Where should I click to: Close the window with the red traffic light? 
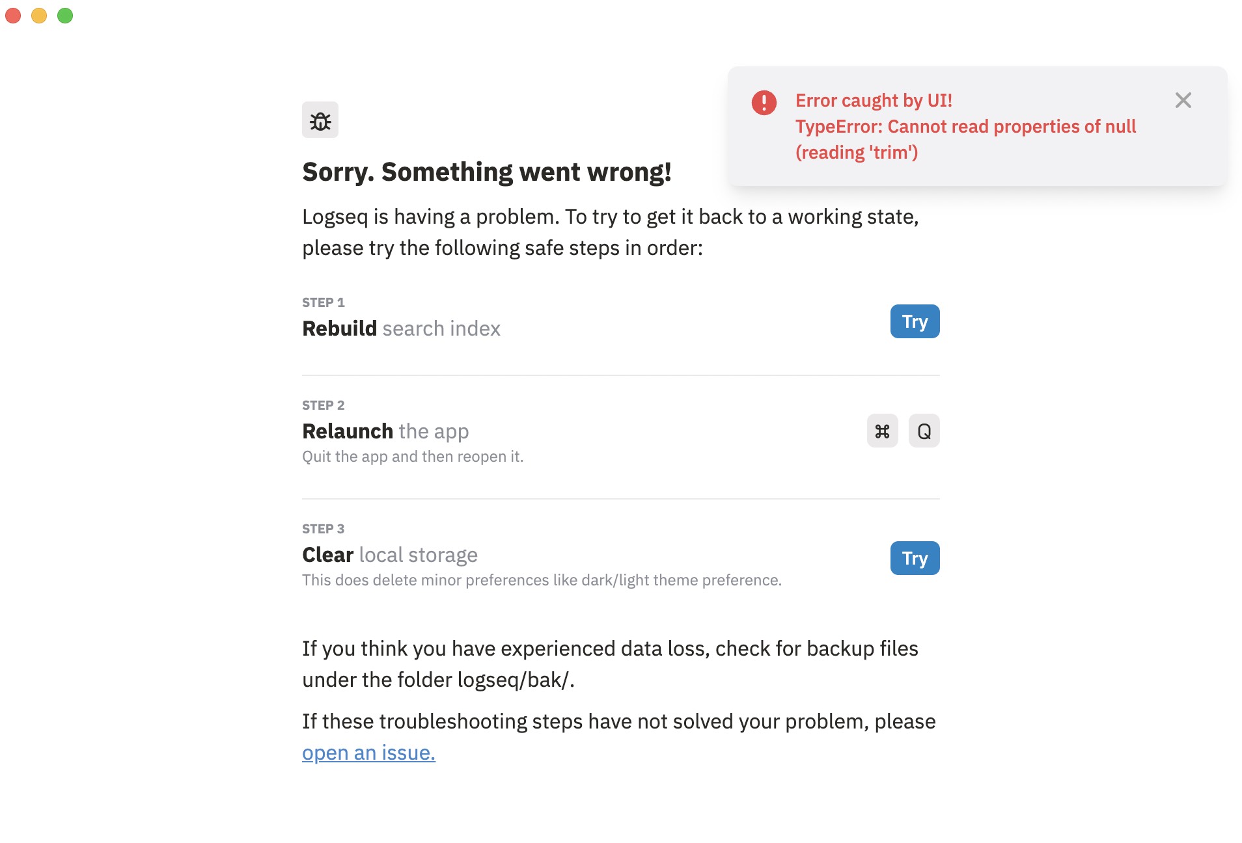click(x=13, y=16)
